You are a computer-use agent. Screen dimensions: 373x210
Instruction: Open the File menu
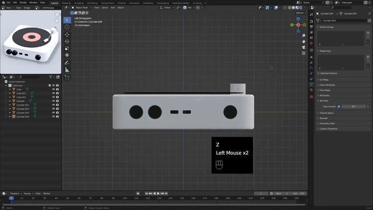click(9, 2)
